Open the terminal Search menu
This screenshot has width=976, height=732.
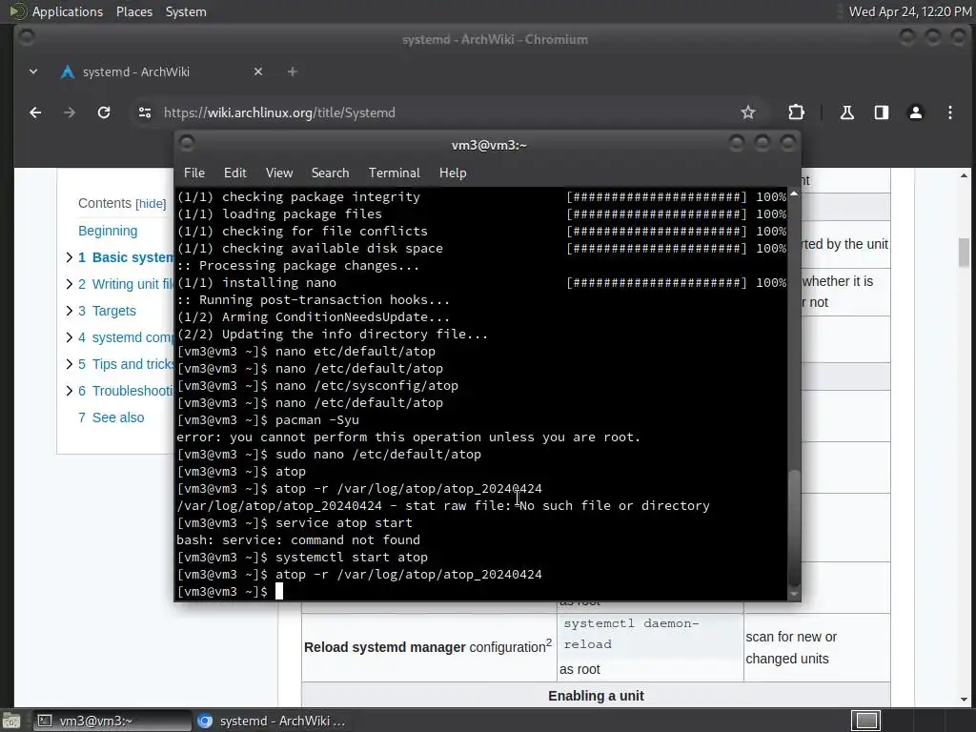point(330,173)
